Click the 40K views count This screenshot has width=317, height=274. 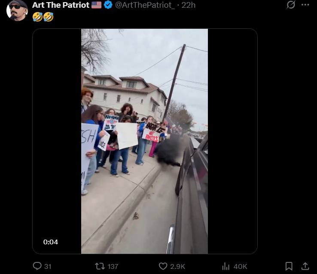click(x=240, y=267)
